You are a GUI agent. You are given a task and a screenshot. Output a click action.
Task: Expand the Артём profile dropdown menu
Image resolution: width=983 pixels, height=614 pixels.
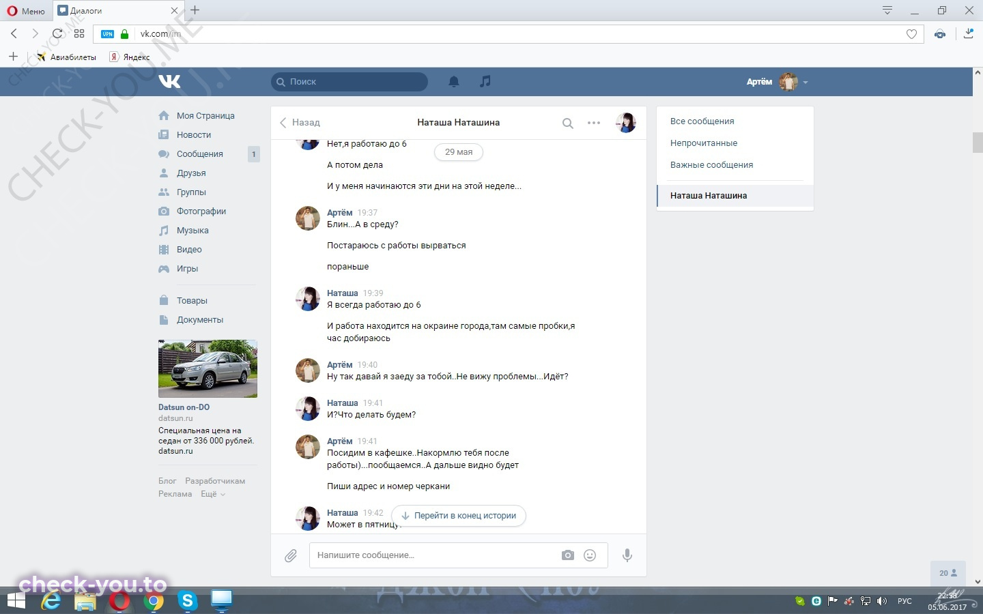tap(777, 82)
